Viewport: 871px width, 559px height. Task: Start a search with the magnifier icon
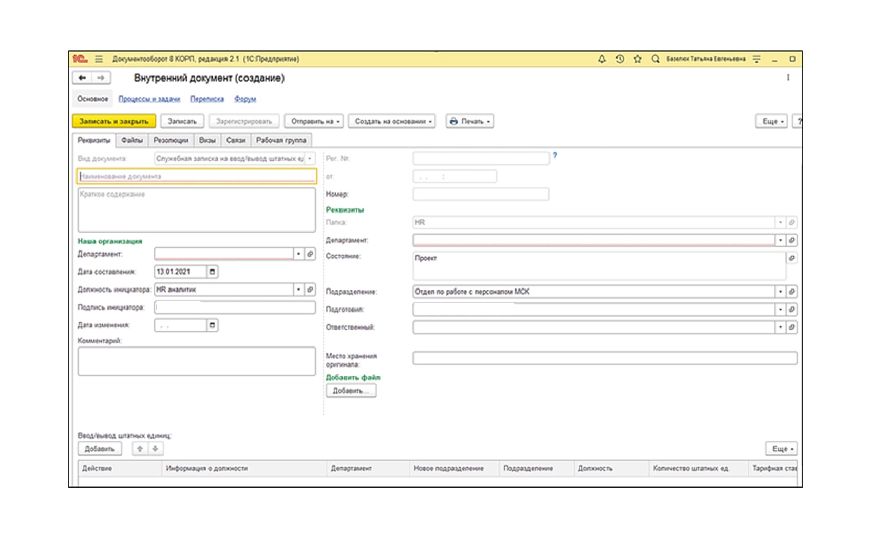tap(655, 60)
